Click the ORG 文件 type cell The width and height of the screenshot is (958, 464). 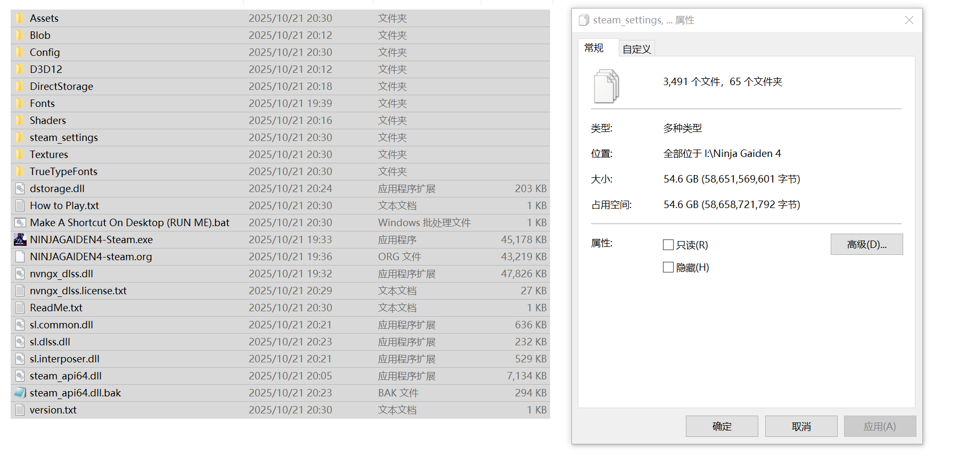pos(399,256)
